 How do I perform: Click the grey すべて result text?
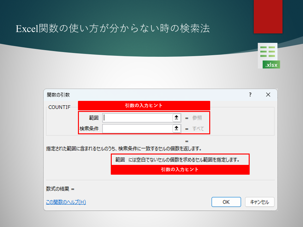click(x=198, y=129)
